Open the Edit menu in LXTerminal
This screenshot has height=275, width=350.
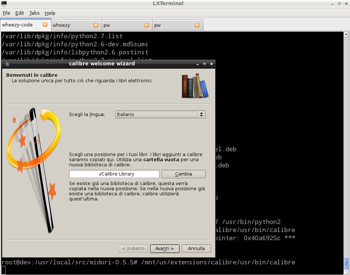(19, 13)
